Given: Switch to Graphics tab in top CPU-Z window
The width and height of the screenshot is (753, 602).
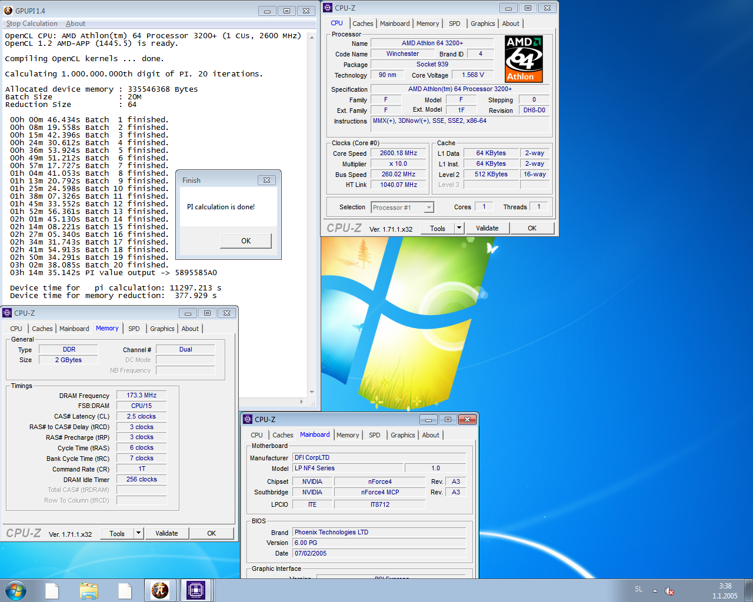Looking at the screenshot, I should click(x=483, y=24).
